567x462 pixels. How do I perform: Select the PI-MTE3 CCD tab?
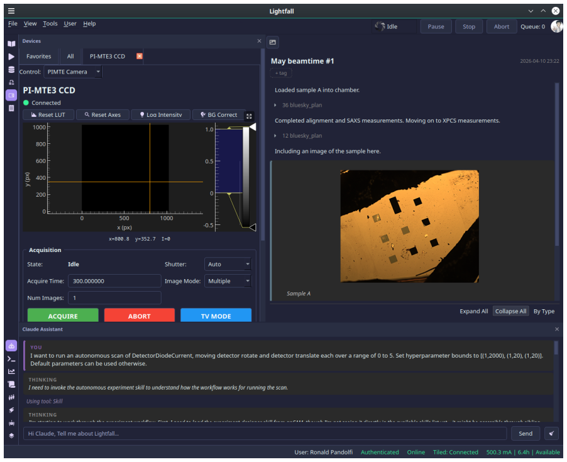point(107,56)
